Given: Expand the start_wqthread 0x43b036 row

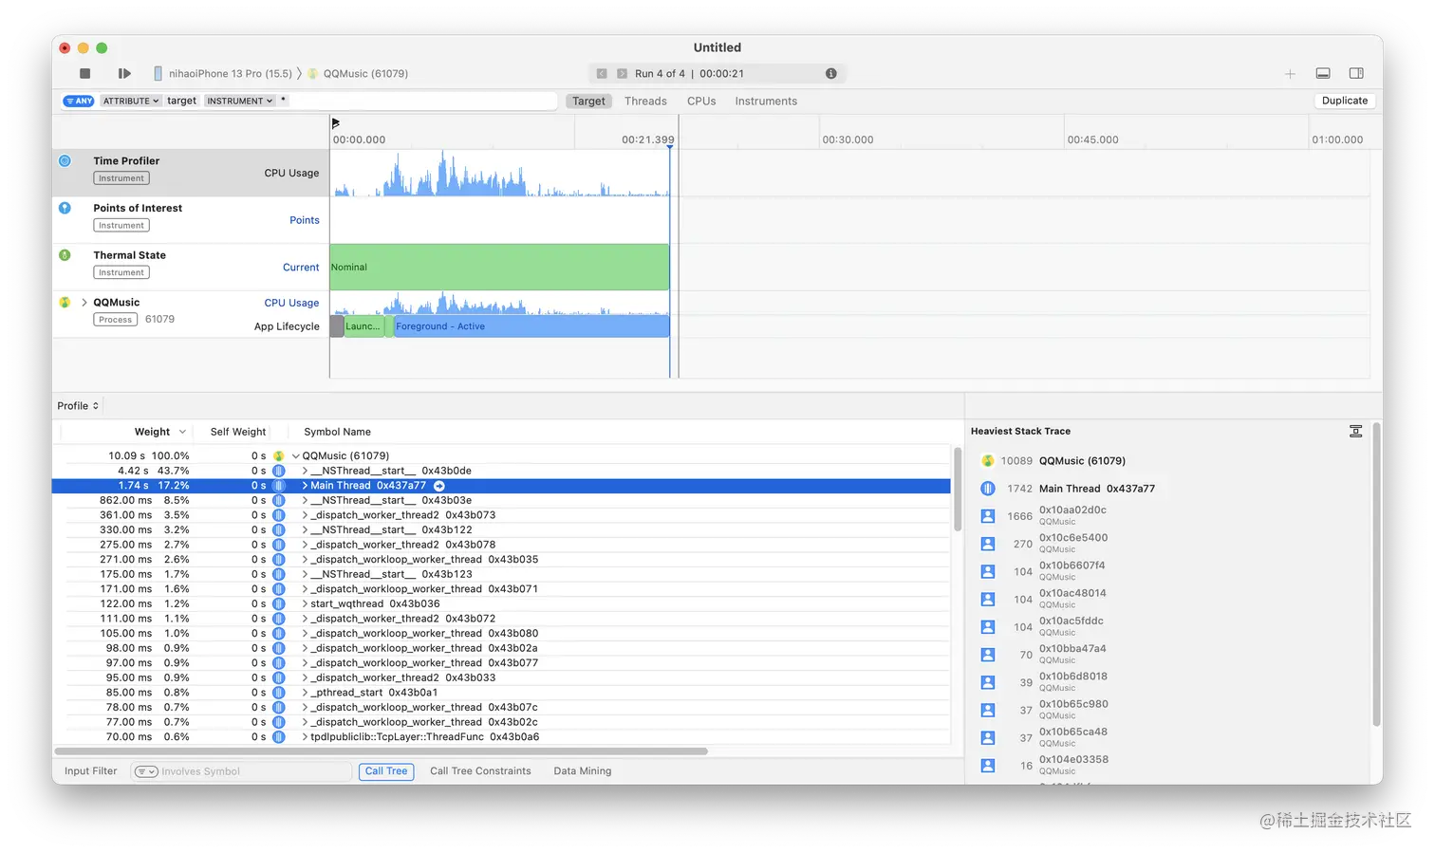Looking at the screenshot, I should pos(305,603).
